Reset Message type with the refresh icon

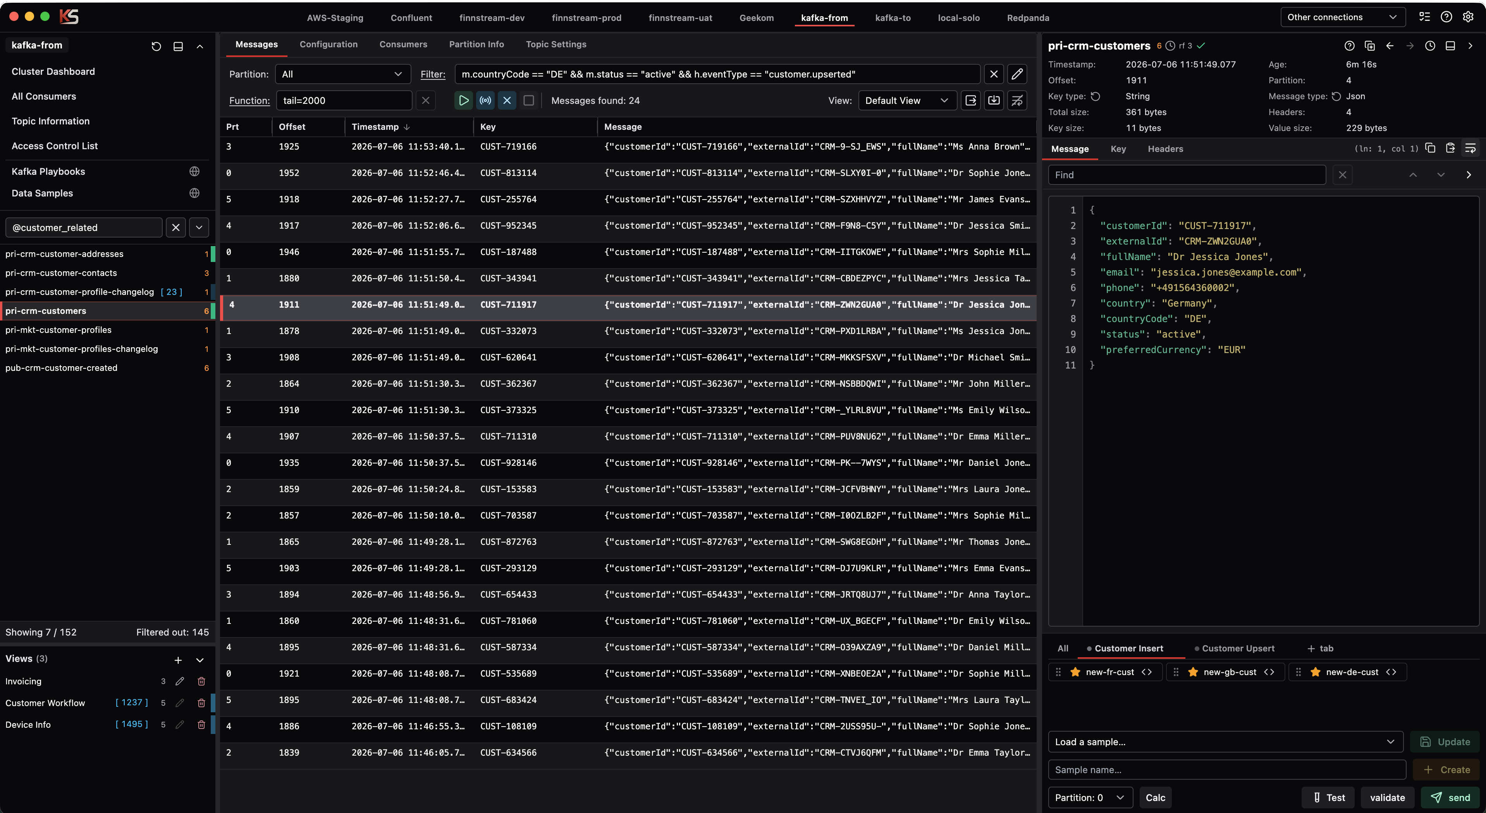(x=1336, y=96)
